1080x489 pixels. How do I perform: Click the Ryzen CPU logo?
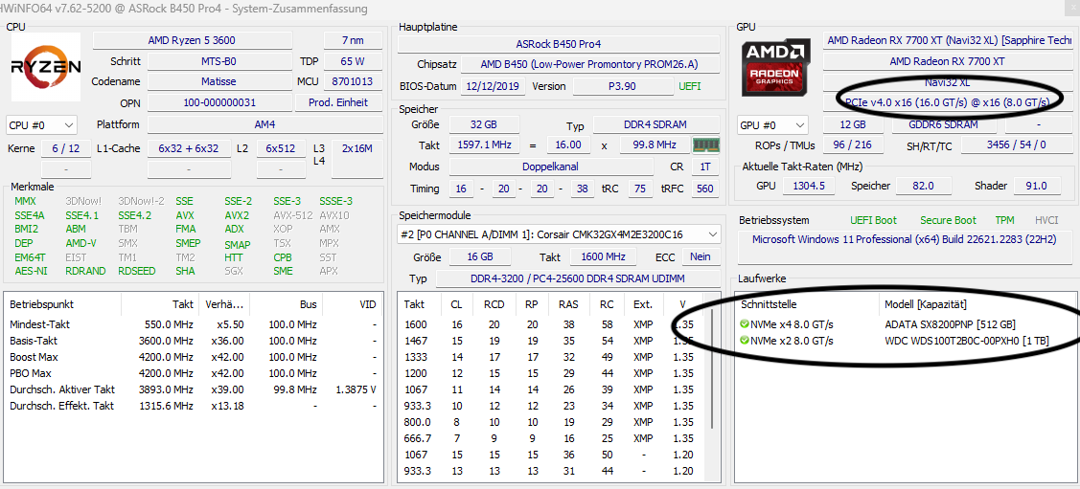pyautogui.click(x=46, y=67)
